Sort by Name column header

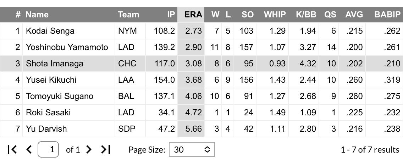coord(37,15)
